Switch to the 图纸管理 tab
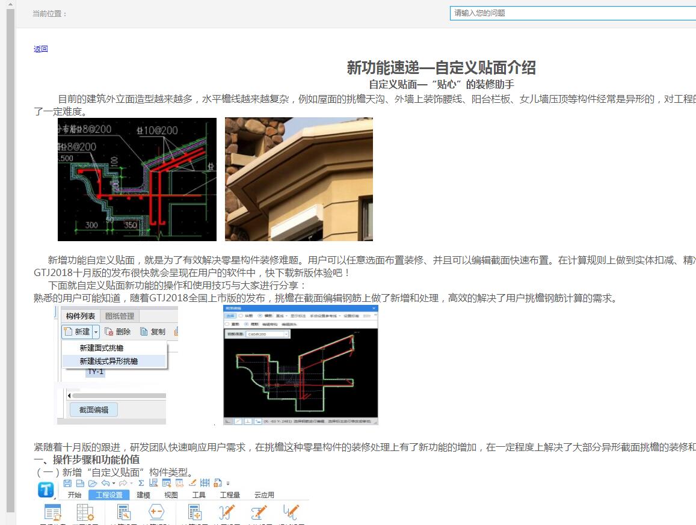 coord(119,316)
